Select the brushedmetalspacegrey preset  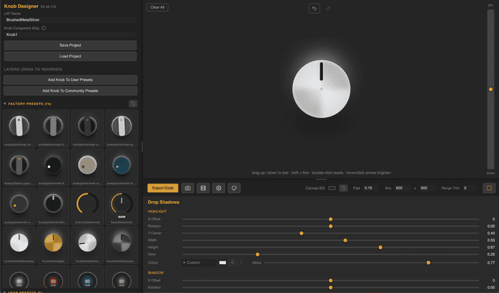tap(121, 244)
